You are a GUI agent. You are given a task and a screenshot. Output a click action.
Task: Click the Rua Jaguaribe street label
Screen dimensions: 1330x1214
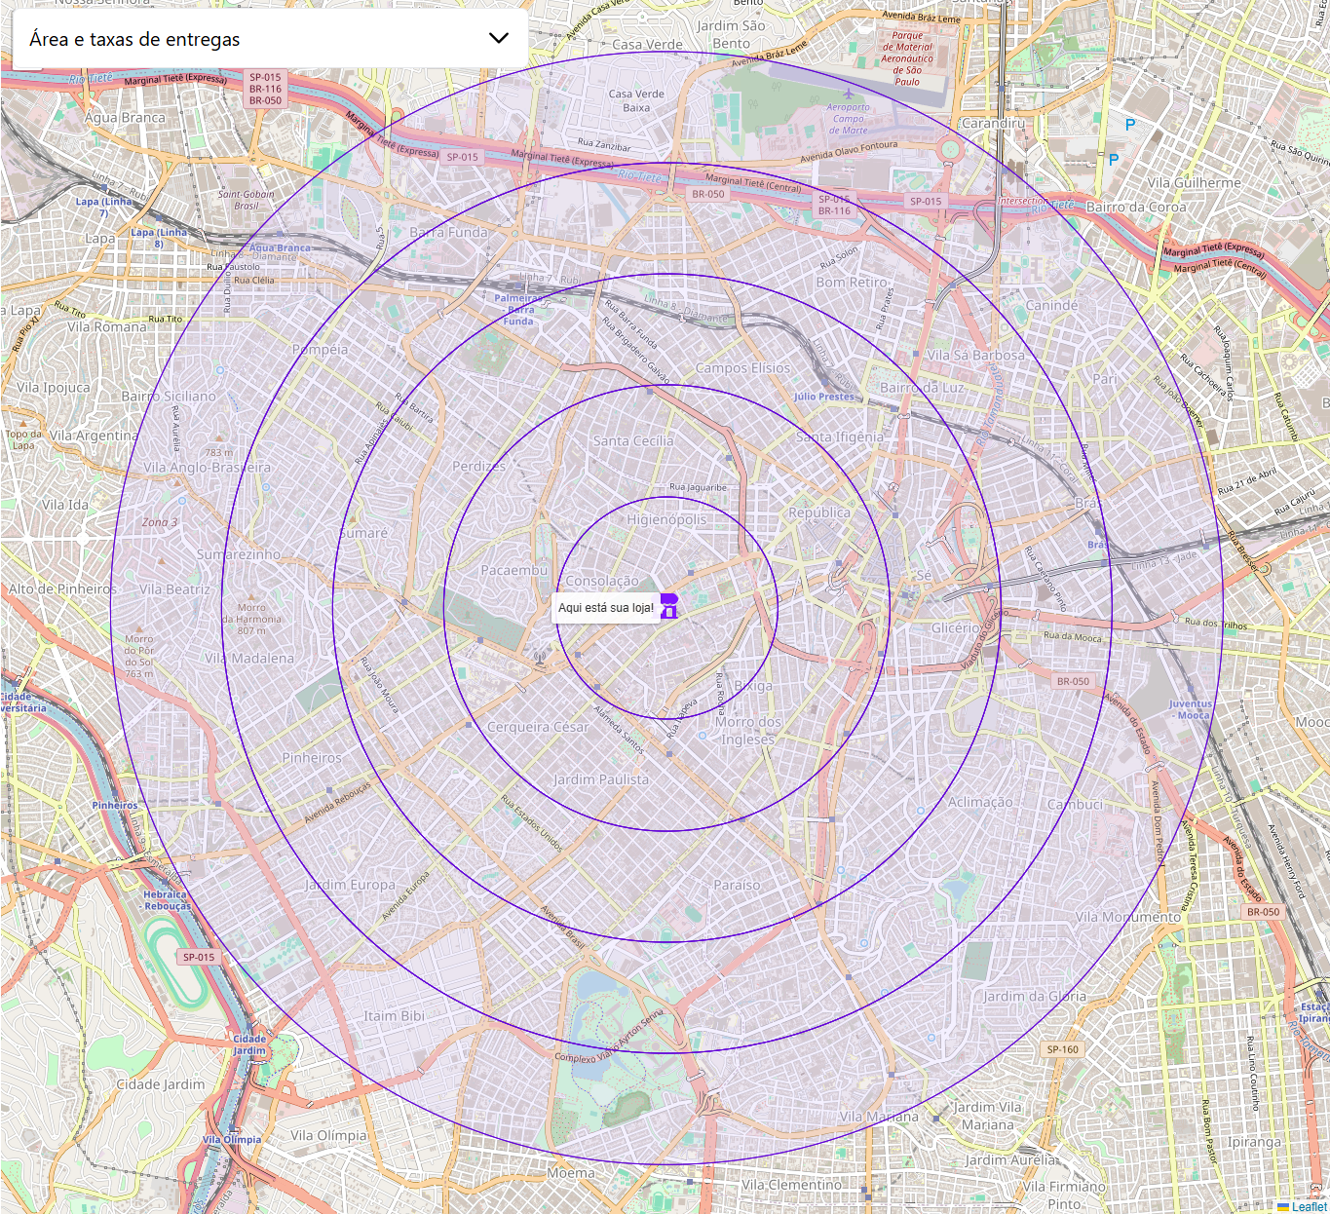tap(698, 487)
